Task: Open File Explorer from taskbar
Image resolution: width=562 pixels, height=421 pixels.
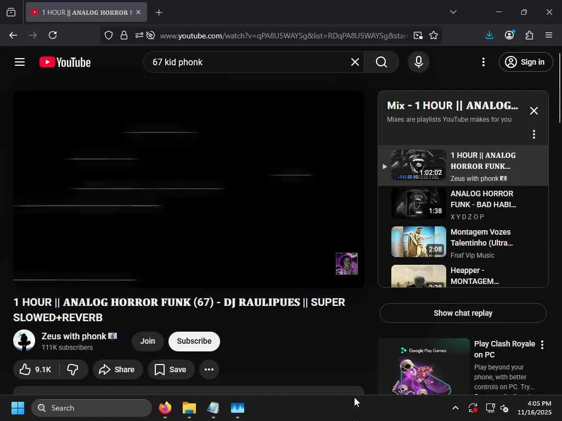Action: 189,408
